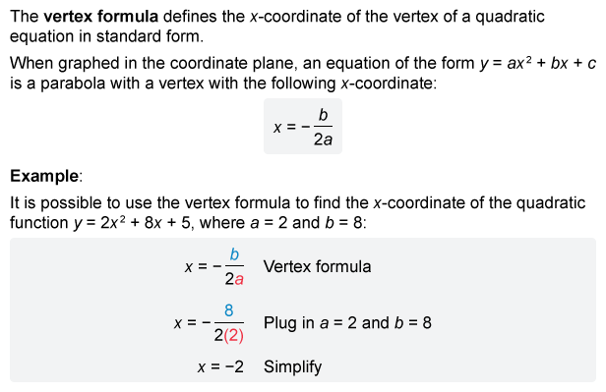Screen dimensions: 606x392
Task: Click the letter b in the top formula box
Action: click(x=323, y=115)
